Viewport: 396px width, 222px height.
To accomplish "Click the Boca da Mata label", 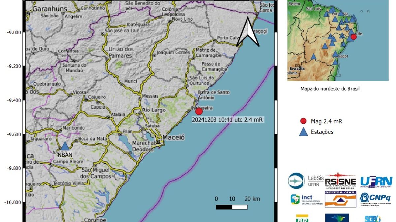I will [x=92, y=139].
